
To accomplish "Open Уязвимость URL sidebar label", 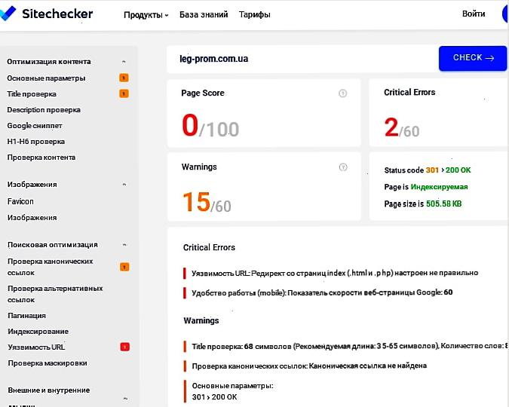I will [x=36, y=347].
